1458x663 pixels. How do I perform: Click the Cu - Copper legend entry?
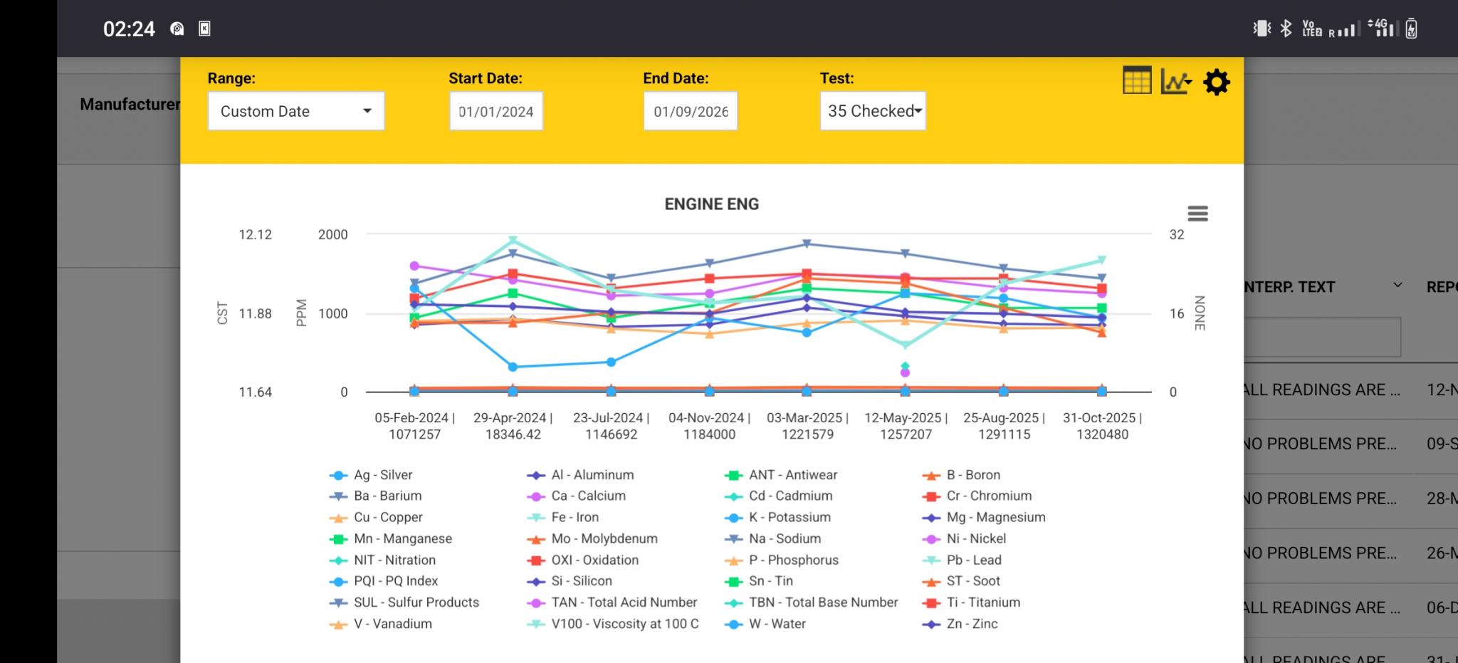[x=387, y=518]
